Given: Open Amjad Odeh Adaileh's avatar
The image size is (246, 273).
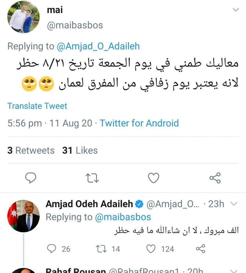Looking at the screenshot, I should coord(23,216).
